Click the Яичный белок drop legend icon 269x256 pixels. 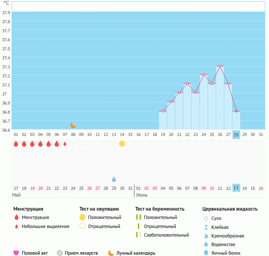(206, 253)
